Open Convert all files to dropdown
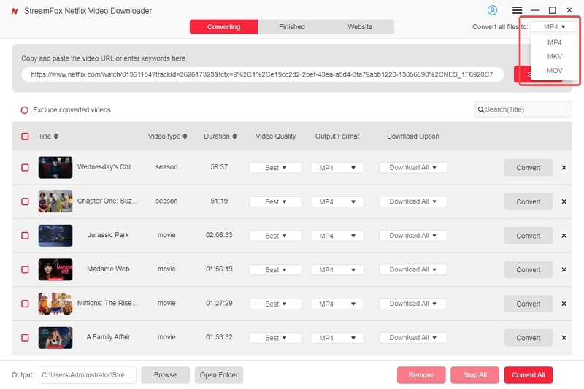 click(x=554, y=27)
